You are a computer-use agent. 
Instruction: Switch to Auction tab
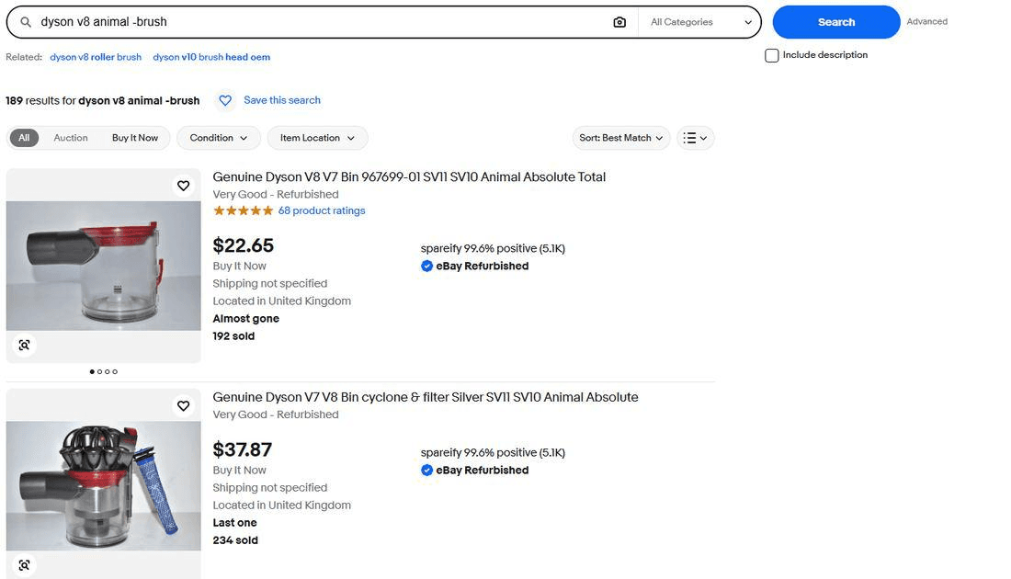pyautogui.click(x=71, y=138)
